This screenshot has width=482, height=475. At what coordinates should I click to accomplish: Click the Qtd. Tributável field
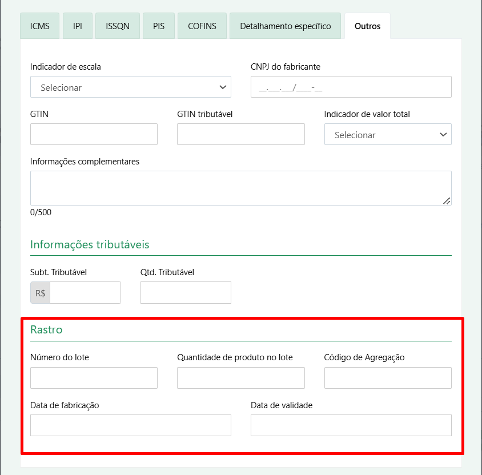[x=186, y=292]
